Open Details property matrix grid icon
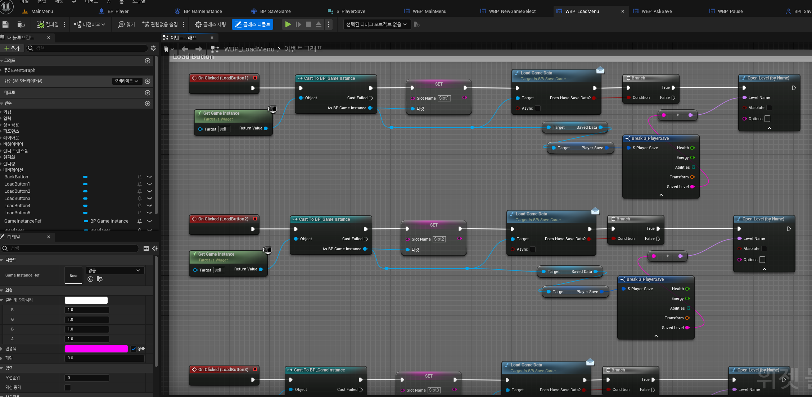This screenshot has width=812, height=397. point(146,248)
